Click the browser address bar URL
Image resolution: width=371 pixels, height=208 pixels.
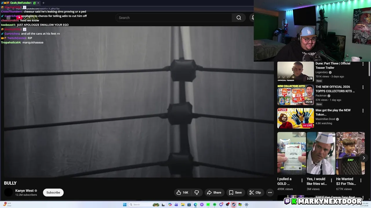37,9
